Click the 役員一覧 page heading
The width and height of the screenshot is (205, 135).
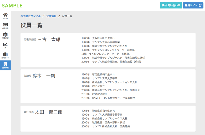(32, 25)
